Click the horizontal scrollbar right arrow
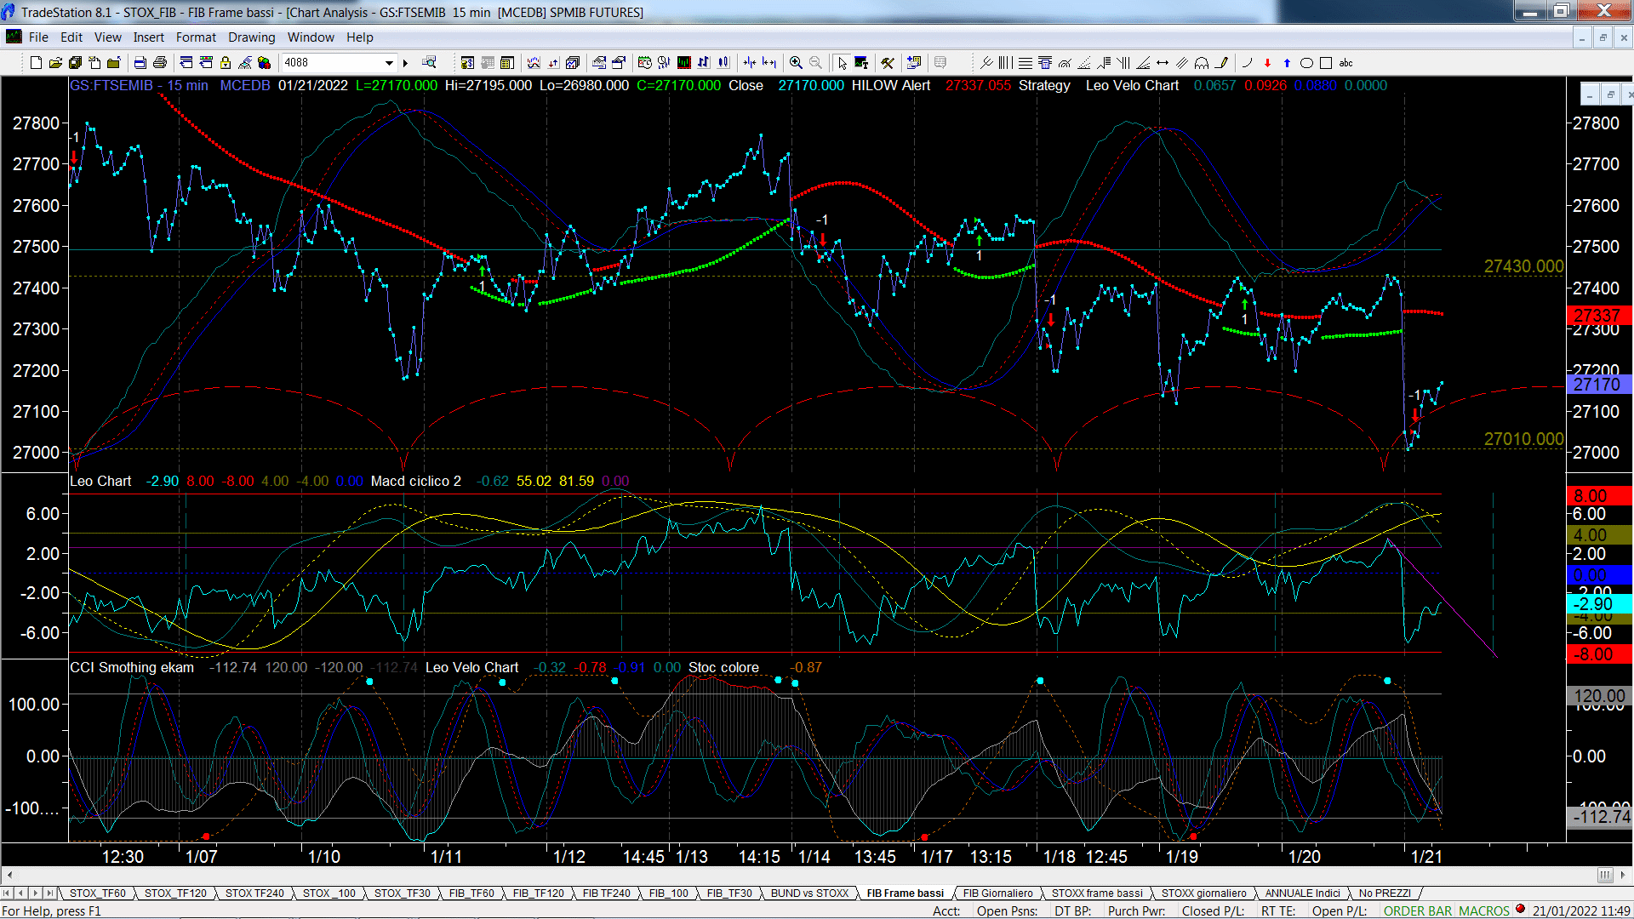The height and width of the screenshot is (919, 1634). tap(1624, 875)
